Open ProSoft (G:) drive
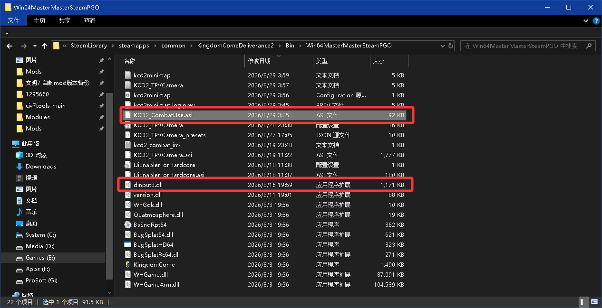The image size is (602, 308). coord(41,280)
